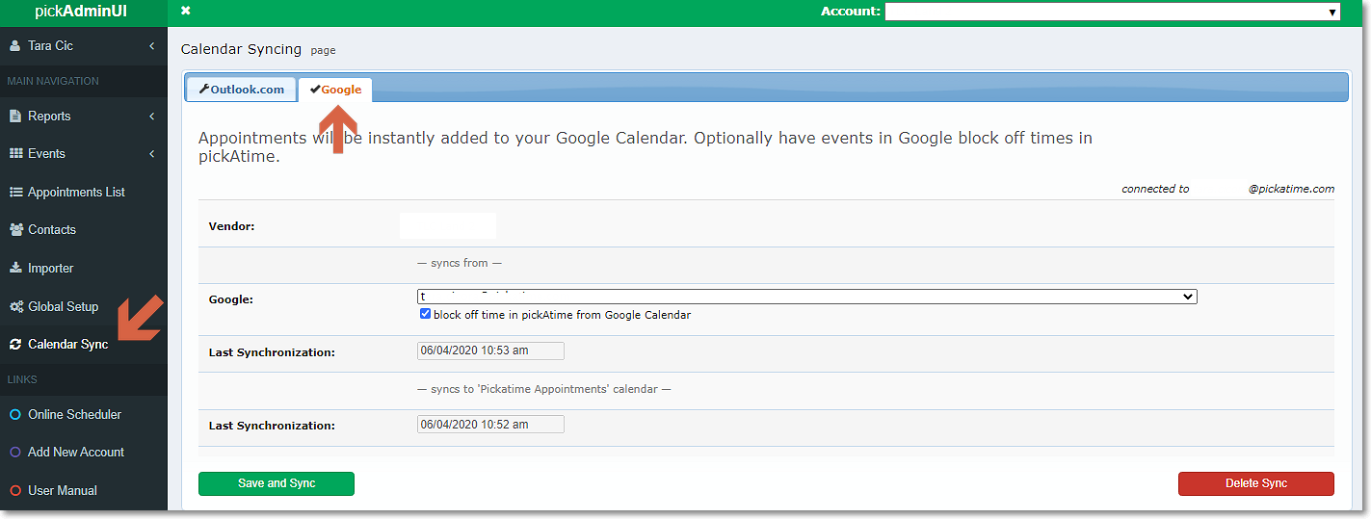Screen dimensions: 1371x519
Task: Switch to the Outlook.com tab
Action: pos(241,90)
